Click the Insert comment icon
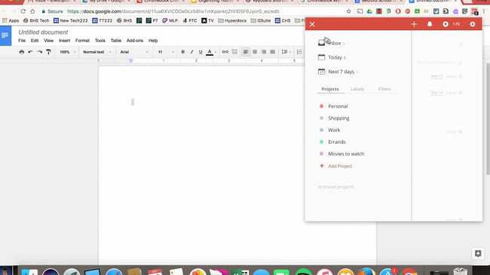This screenshot has height=275, width=490. (x=234, y=52)
